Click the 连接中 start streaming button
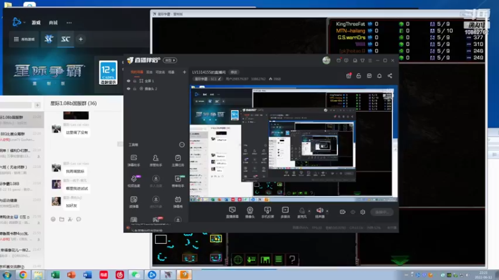Screen dimensions: 499x280 click(382, 212)
